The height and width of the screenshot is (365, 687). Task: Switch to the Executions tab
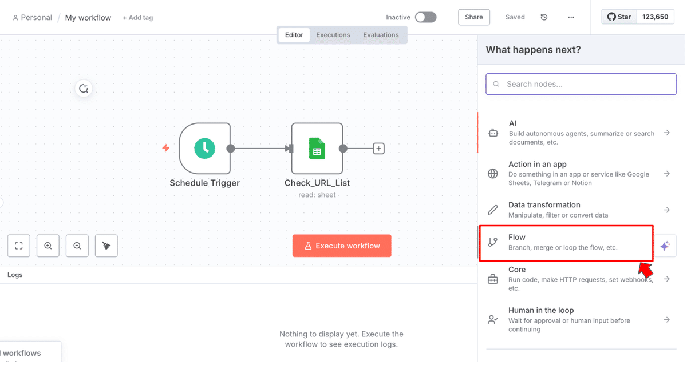333,35
